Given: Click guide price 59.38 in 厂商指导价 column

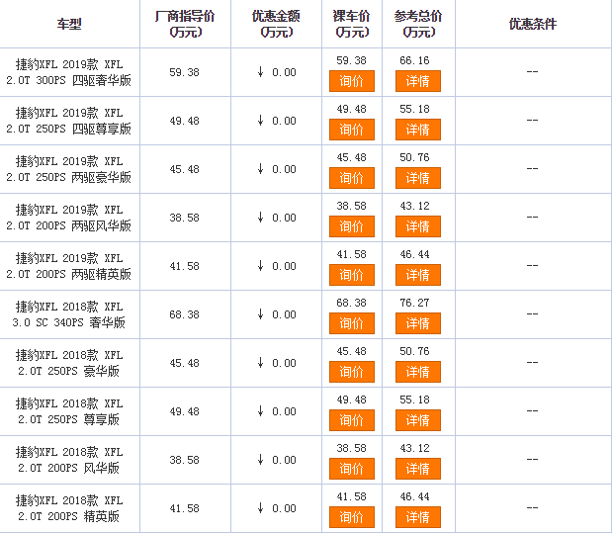Looking at the screenshot, I should coord(184,72).
